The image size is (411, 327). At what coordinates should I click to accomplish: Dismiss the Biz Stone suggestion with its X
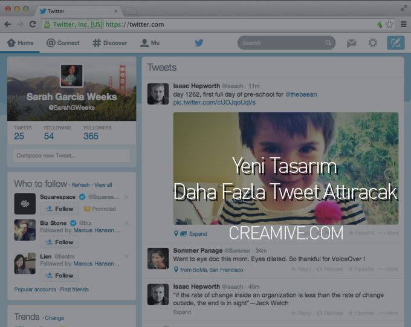point(126,223)
